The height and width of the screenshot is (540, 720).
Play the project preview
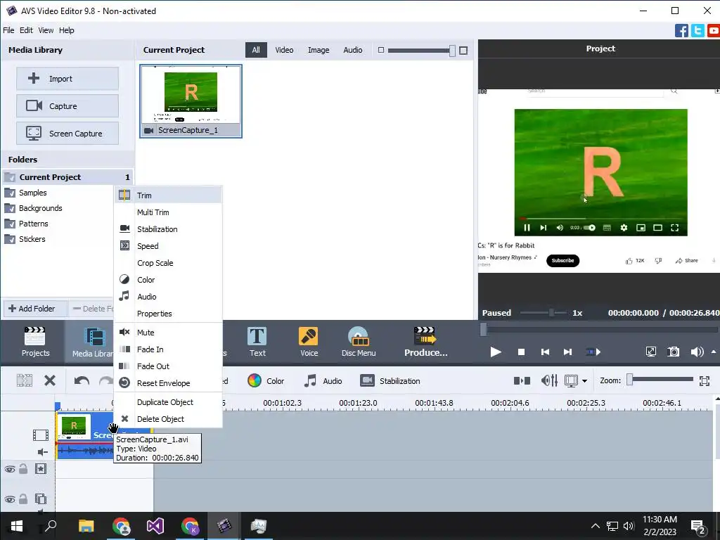point(496,352)
